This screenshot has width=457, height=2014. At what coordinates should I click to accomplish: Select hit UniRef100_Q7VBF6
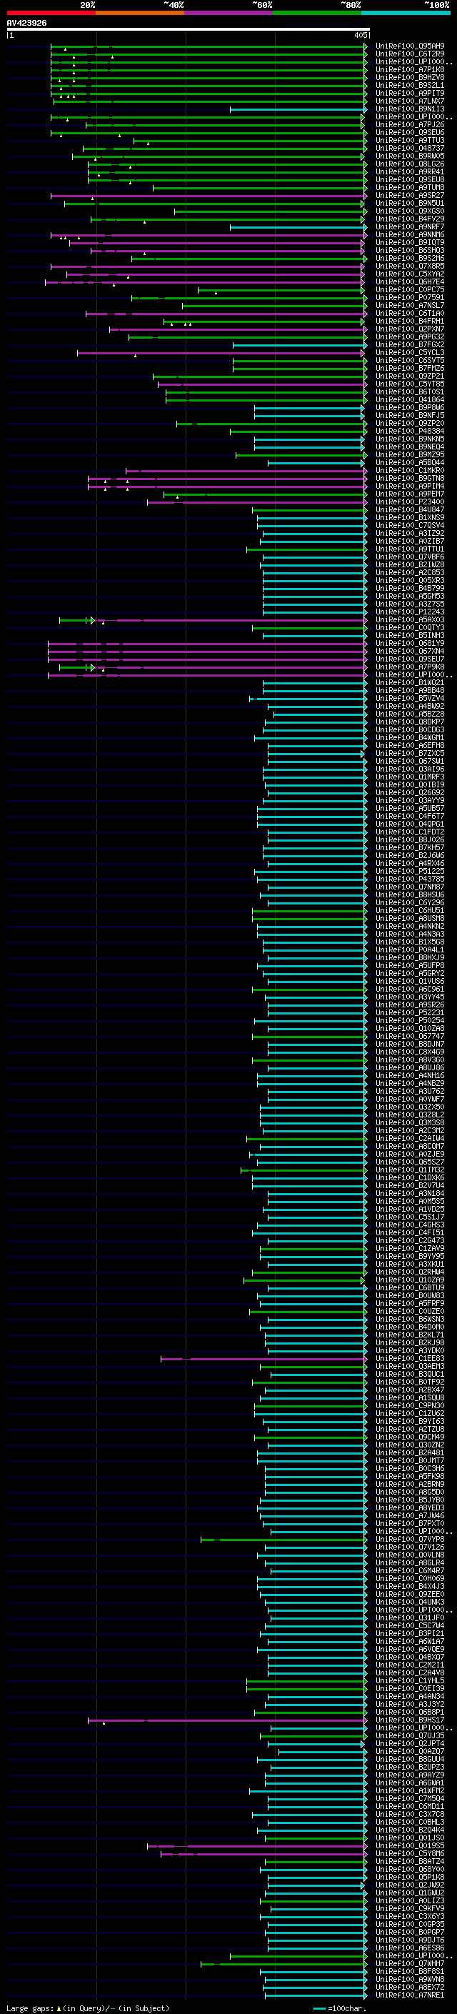point(410,557)
